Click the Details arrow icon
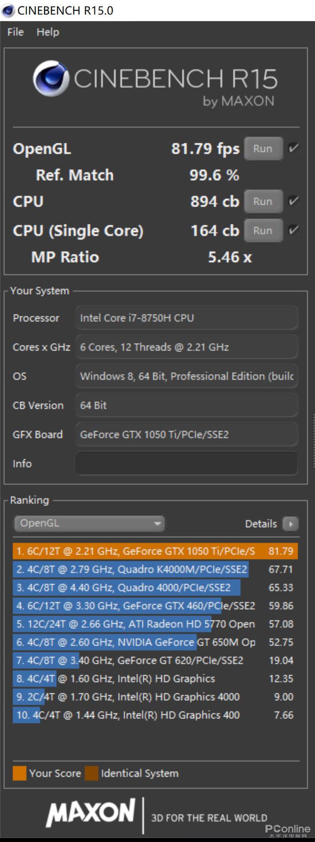The width and height of the screenshot is (315, 842). click(290, 524)
